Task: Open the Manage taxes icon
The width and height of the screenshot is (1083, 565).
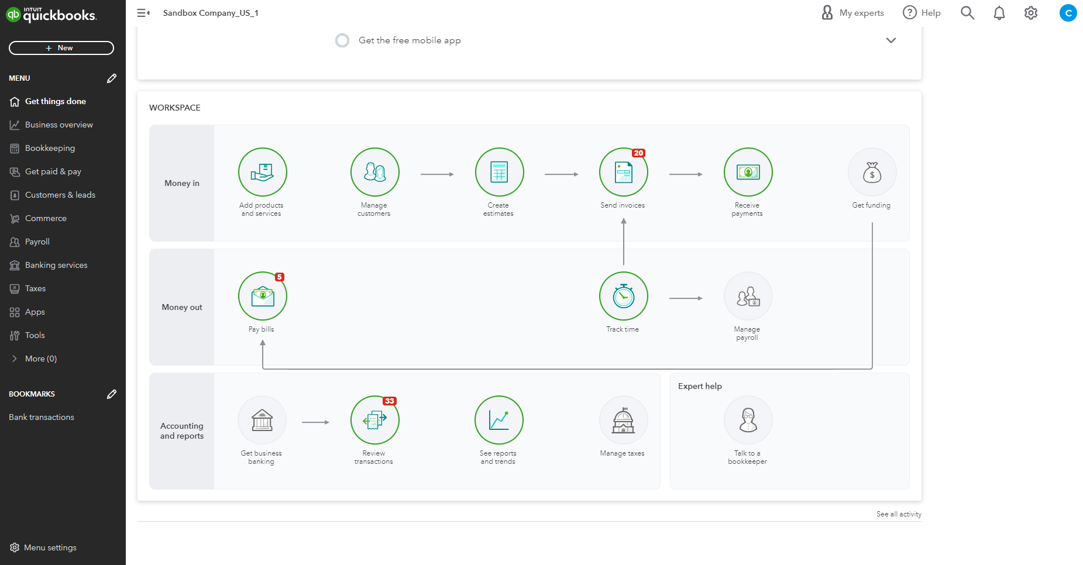Action: tap(623, 420)
